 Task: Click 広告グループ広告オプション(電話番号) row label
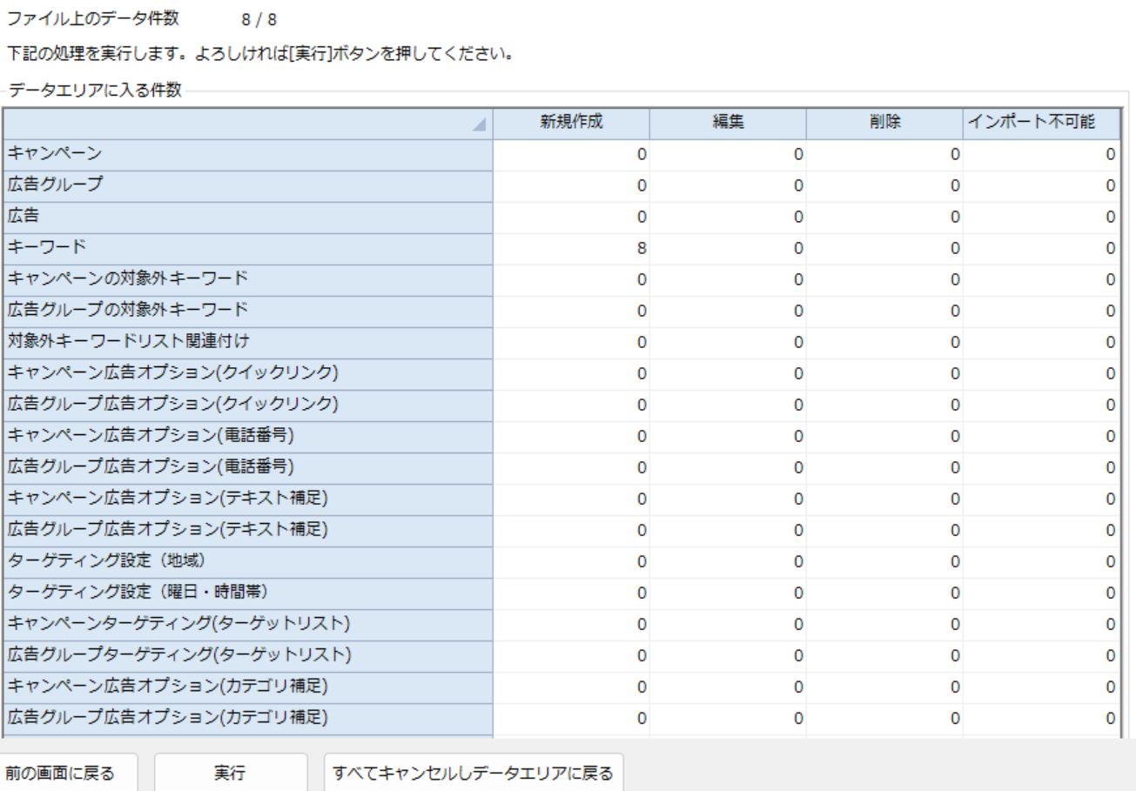pyautogui.click(x=248, y=467)
